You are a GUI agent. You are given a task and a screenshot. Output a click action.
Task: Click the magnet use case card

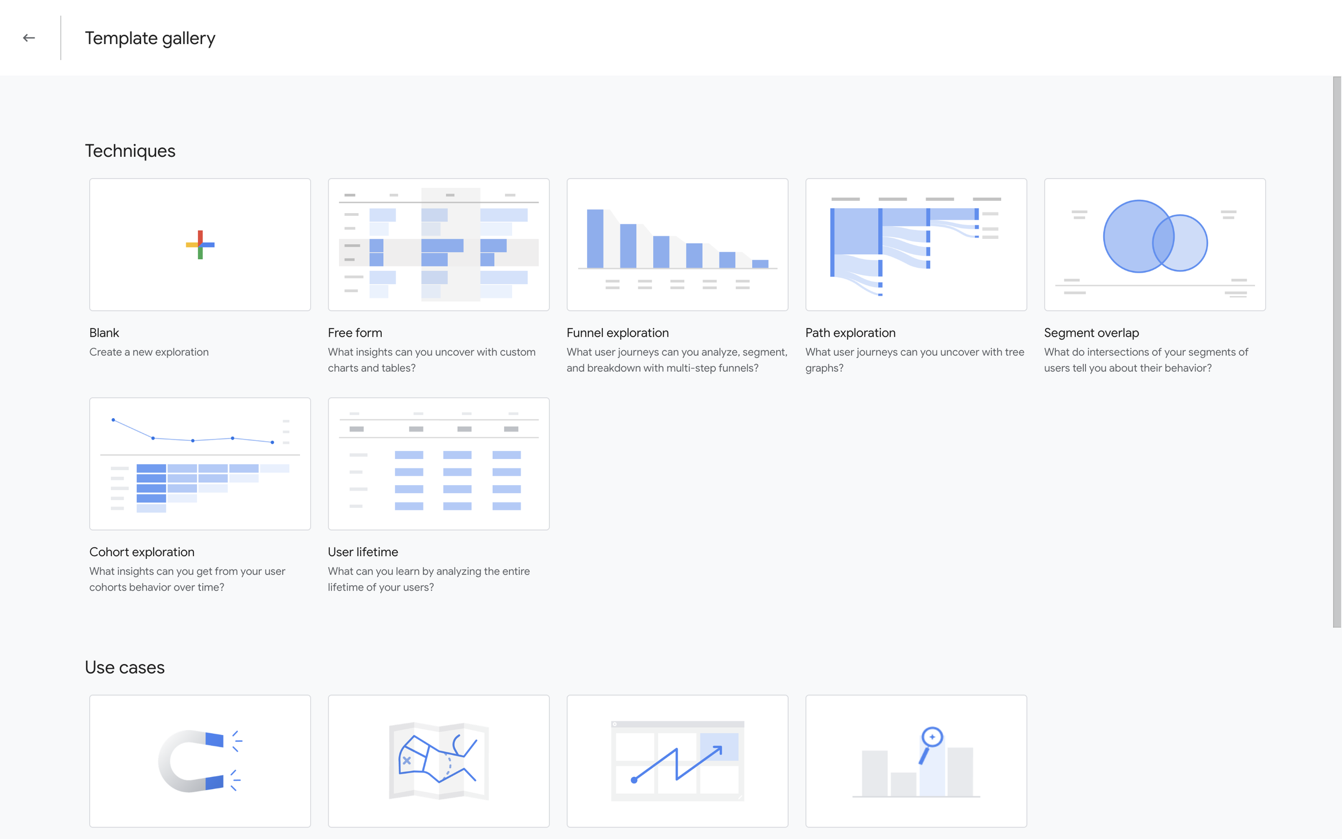[200, 761]
